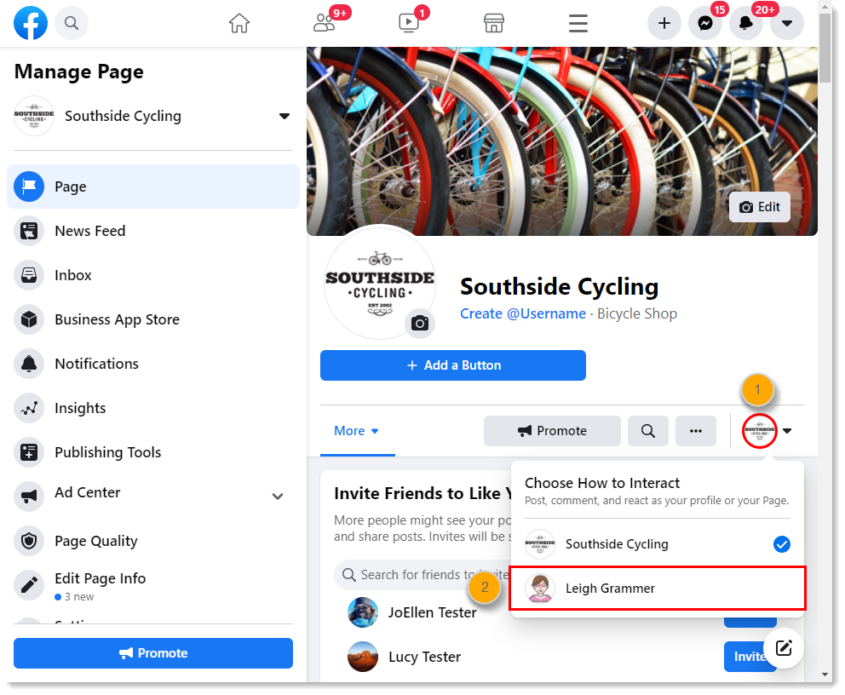Viewport: 845px width, 695px height.
Task: Open the Account dropdown arrow in top bar
Action: (787, 23)
